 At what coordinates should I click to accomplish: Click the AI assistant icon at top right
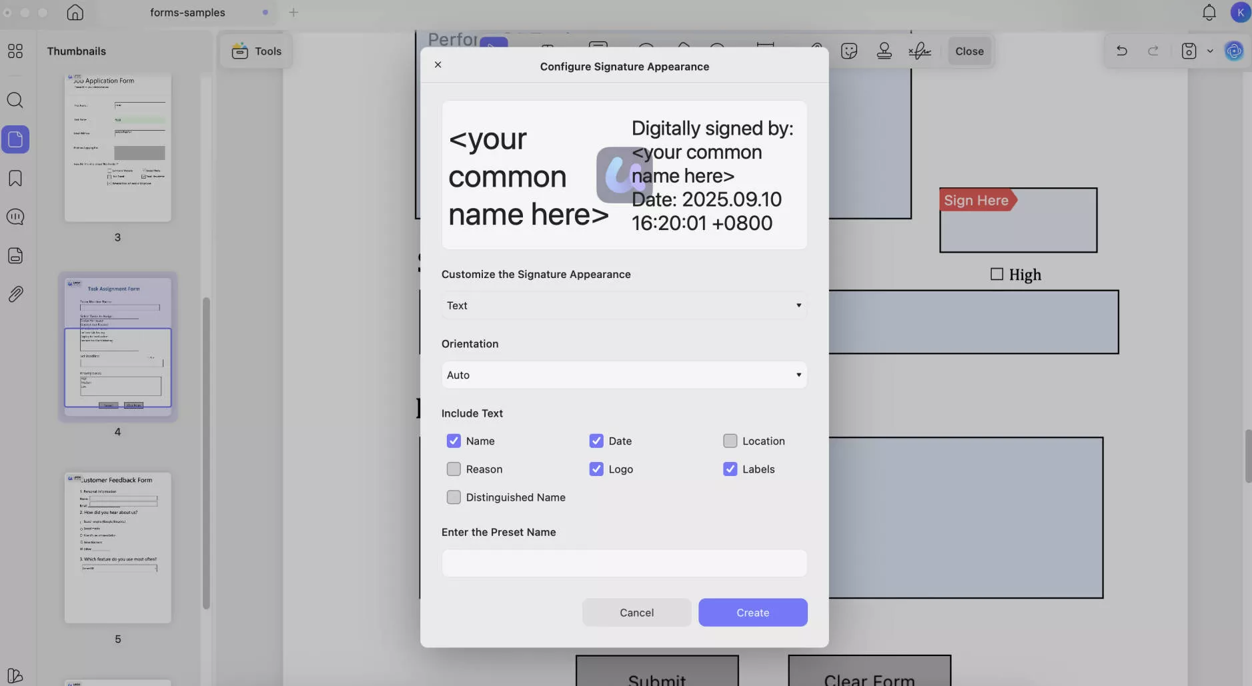pos(1234,51)
